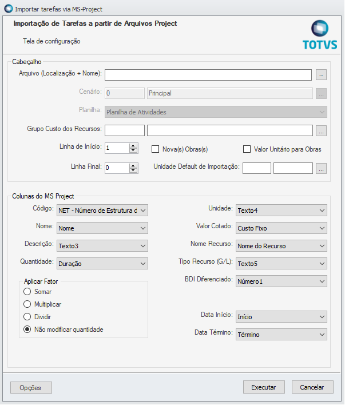Select the Somar radio option
Screen dimensions: 345x405
coord(27,292)
